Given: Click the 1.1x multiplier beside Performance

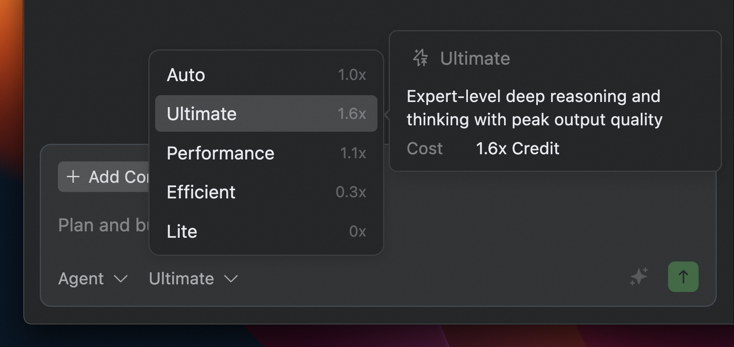Looking at the screenshot, I should pyautogui.click(x=353, y=153).
